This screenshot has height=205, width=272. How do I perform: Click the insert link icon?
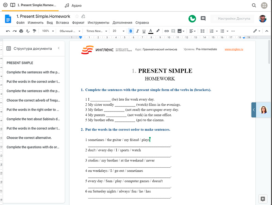tap(167, 31)
